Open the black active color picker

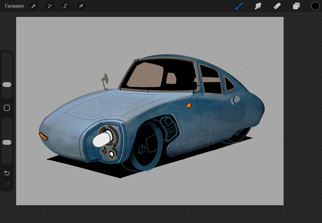tap(315, 6)
